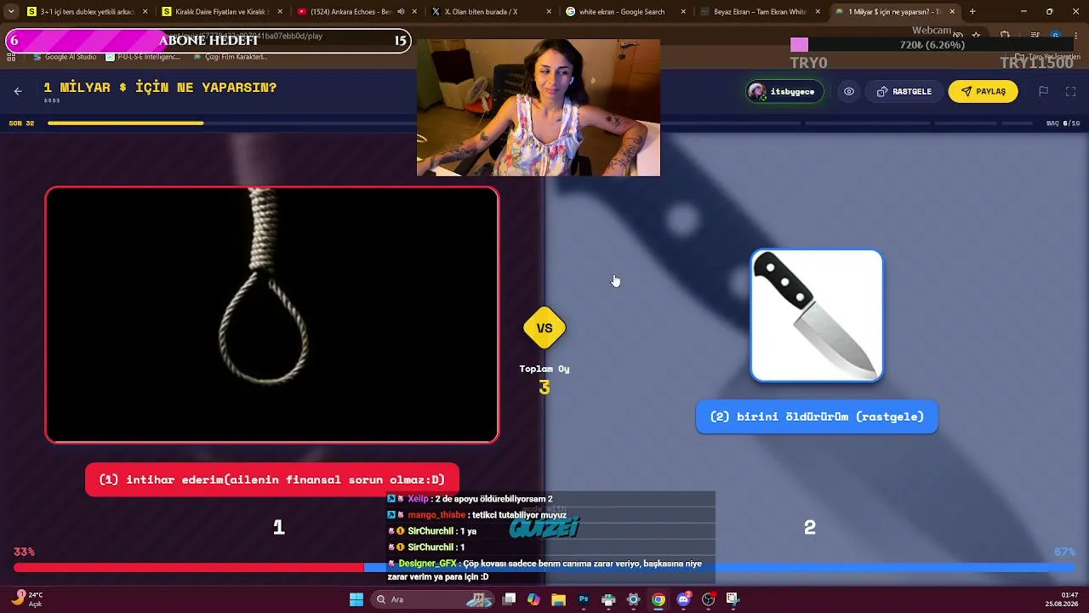Click the fullscreen icon at top right
The image size is (1089, 613).
click(1070, 92)
